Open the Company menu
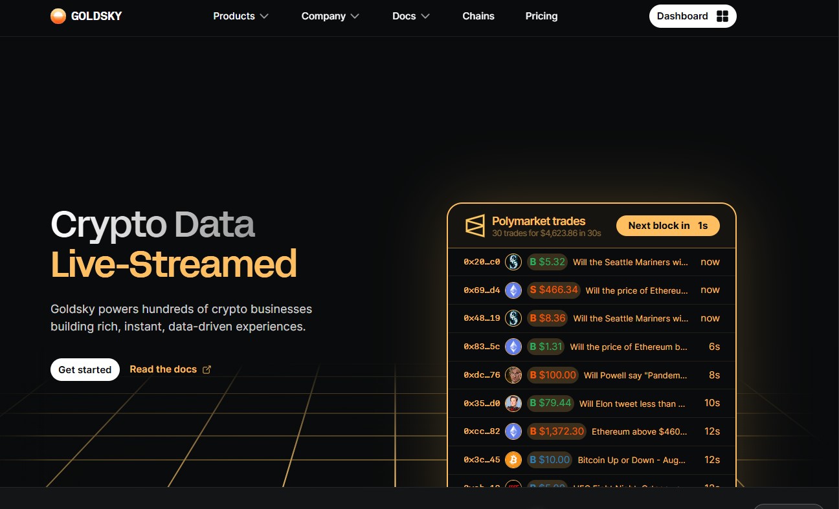Viewport: 839px width, 509px height. 330,16
